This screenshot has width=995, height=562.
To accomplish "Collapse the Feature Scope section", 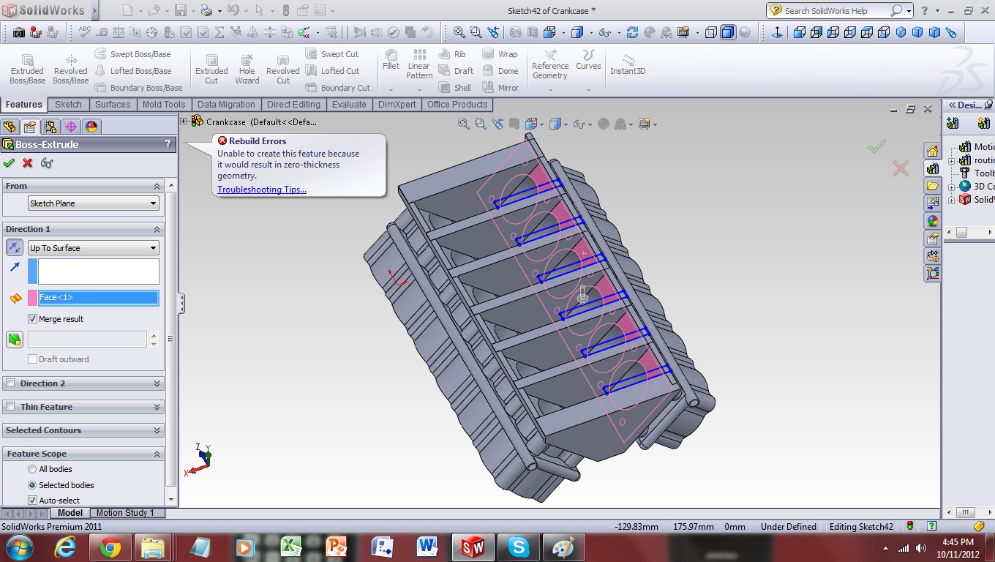I will coord(157,454).
